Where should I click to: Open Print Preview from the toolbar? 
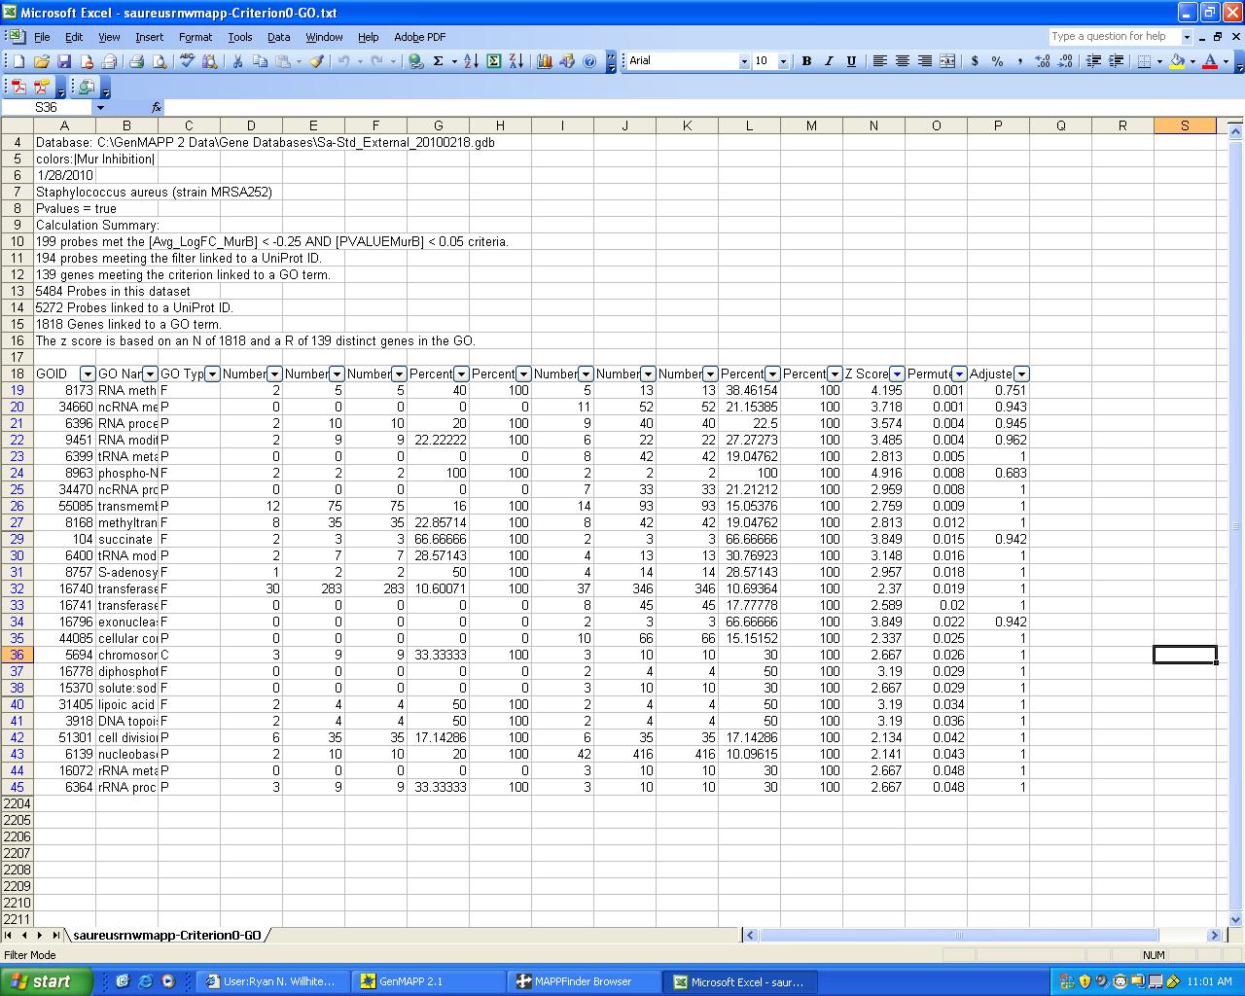160,61
